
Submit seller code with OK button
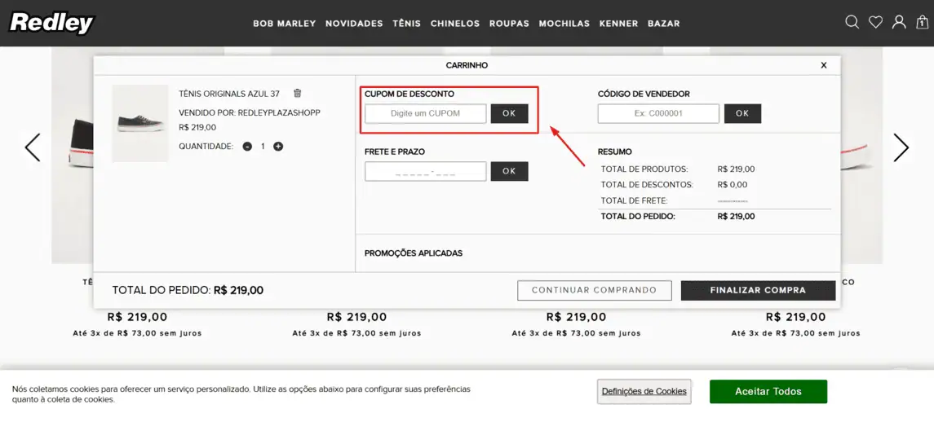[742, 114]
